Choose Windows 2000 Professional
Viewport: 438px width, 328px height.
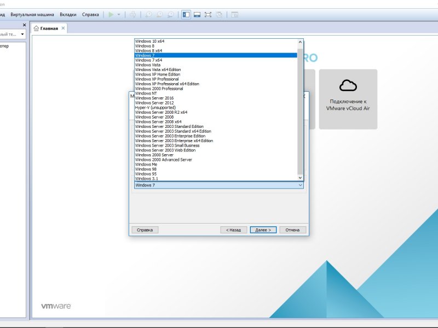pos(216,89)
